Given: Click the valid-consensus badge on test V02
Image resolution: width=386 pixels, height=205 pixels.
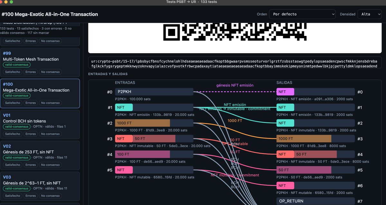Looking at the screenshot, I should click(x=17, y=158).
